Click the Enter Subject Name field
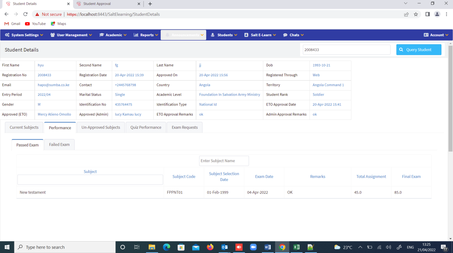The image size is (453, 253). pyautogui.click(x=224, y=161)
